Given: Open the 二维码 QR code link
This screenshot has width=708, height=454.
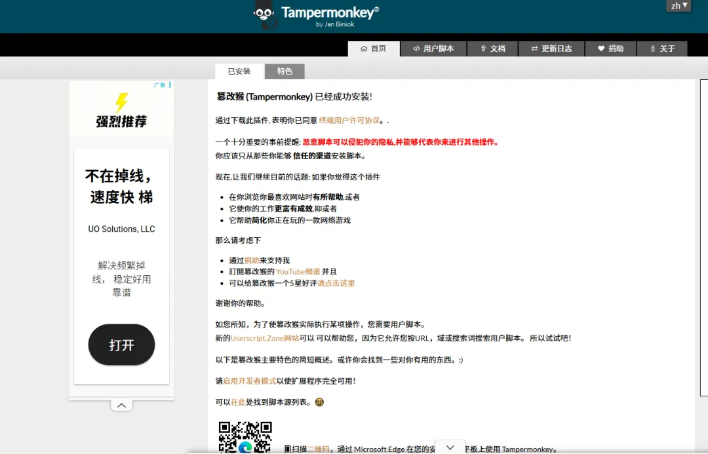Looking at the screenshot, I should 319,449.
